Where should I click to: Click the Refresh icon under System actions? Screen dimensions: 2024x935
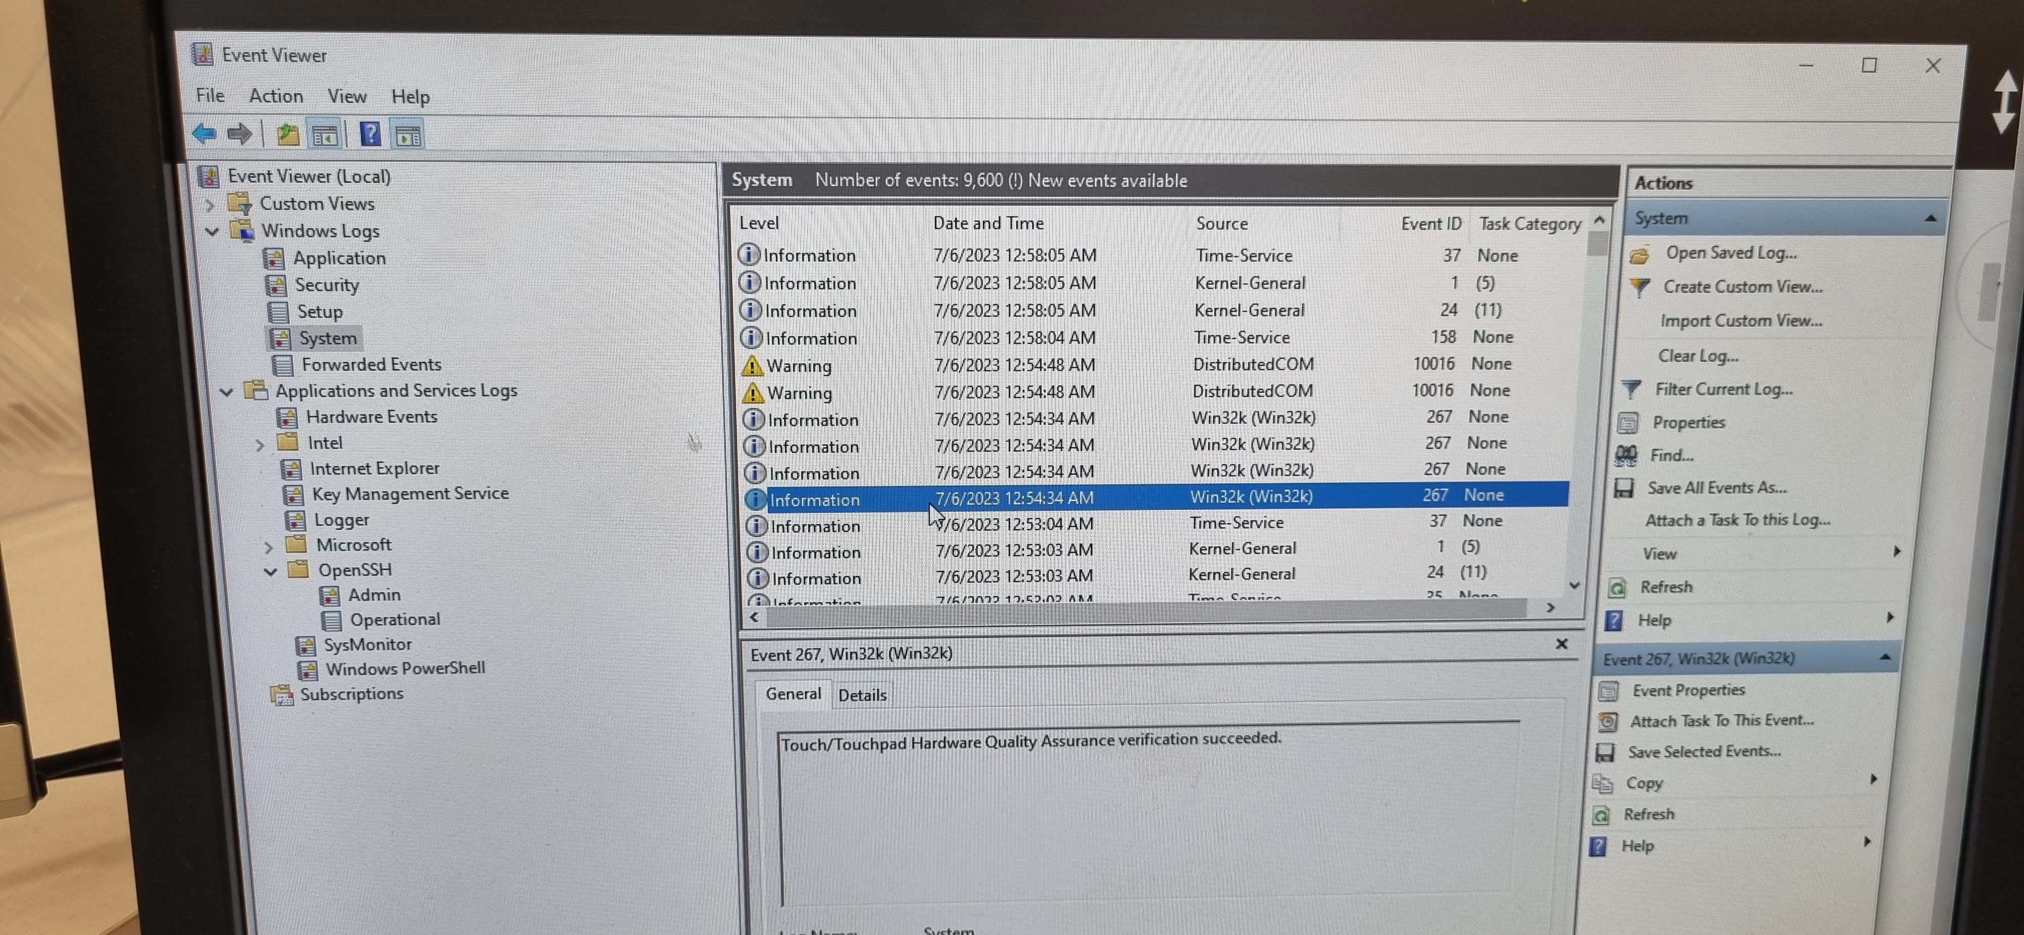point(1616,587)
